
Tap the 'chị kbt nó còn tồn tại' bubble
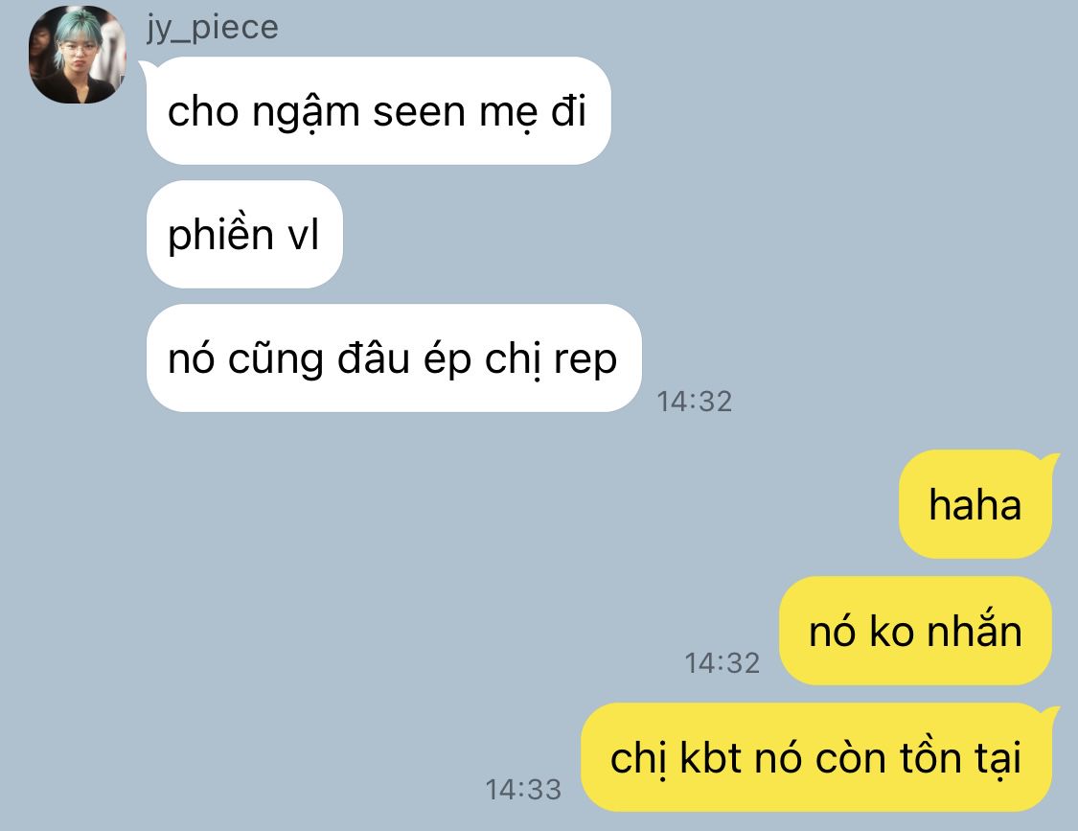816,757
